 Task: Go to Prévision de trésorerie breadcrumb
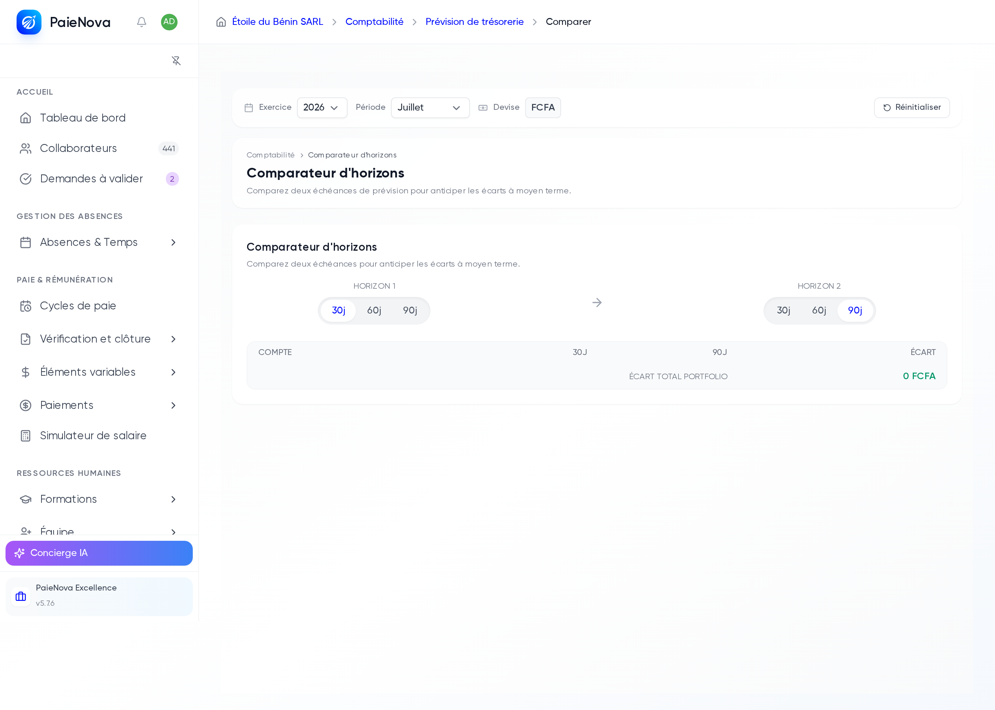[x=475, y=22]
